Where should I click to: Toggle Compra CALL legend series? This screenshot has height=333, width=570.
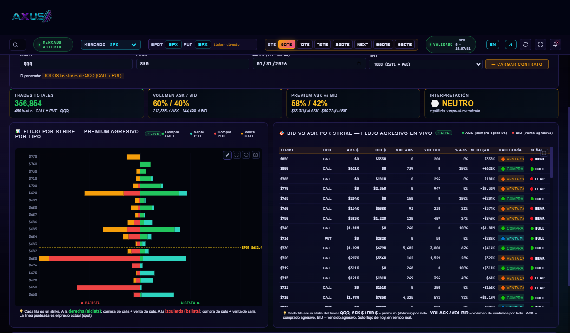(x=171, y=134)
